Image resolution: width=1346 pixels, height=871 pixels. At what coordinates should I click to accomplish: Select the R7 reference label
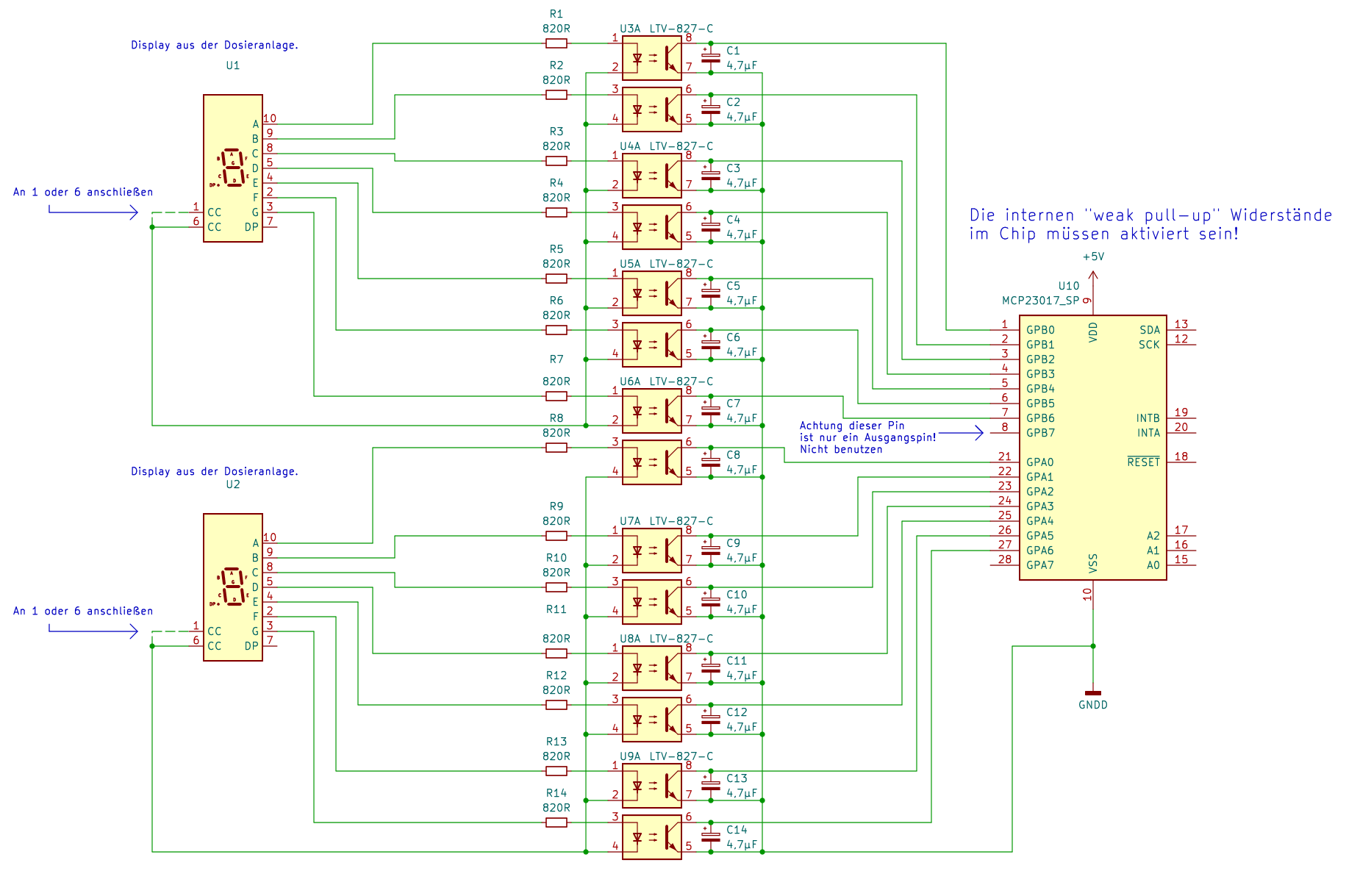click(x=556, y=359)
